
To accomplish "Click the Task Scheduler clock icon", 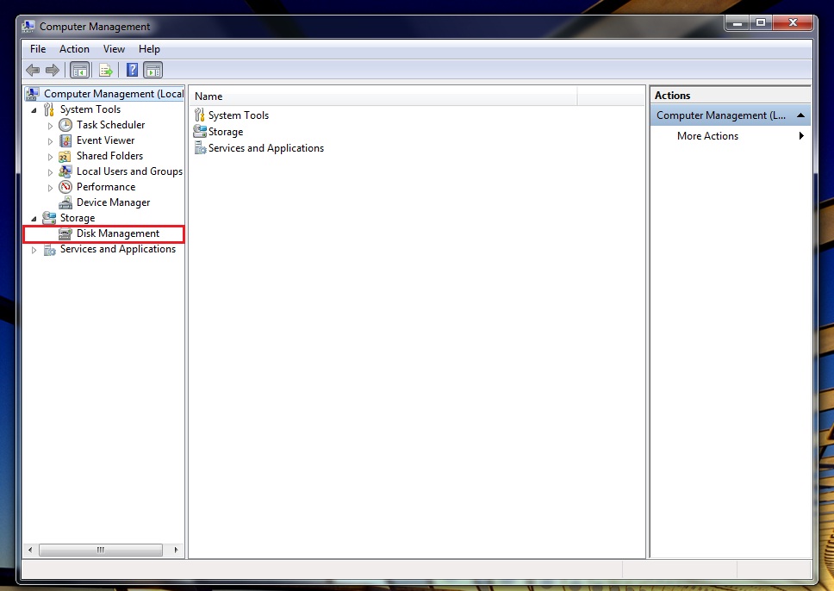I will click(65, 125).
